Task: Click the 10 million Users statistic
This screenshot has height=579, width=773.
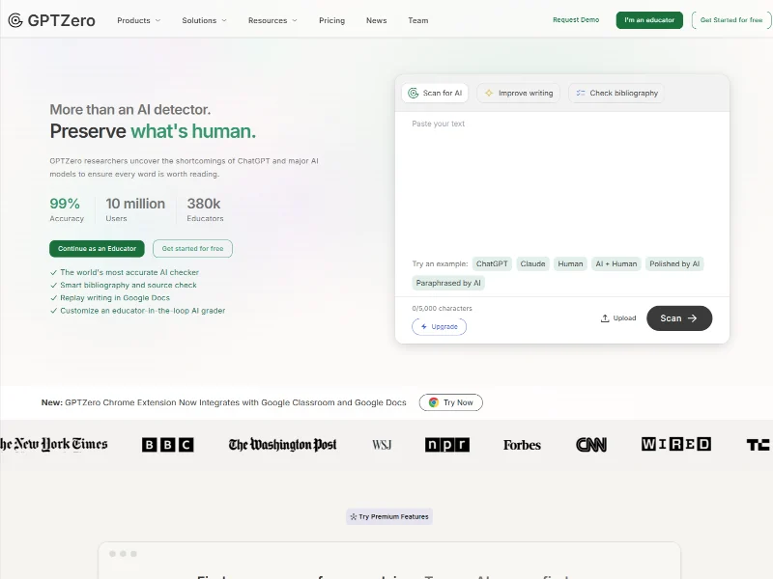Action: click(x=135, y=209)
